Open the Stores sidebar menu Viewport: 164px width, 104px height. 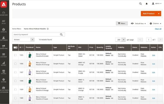[x=3, y=72]
